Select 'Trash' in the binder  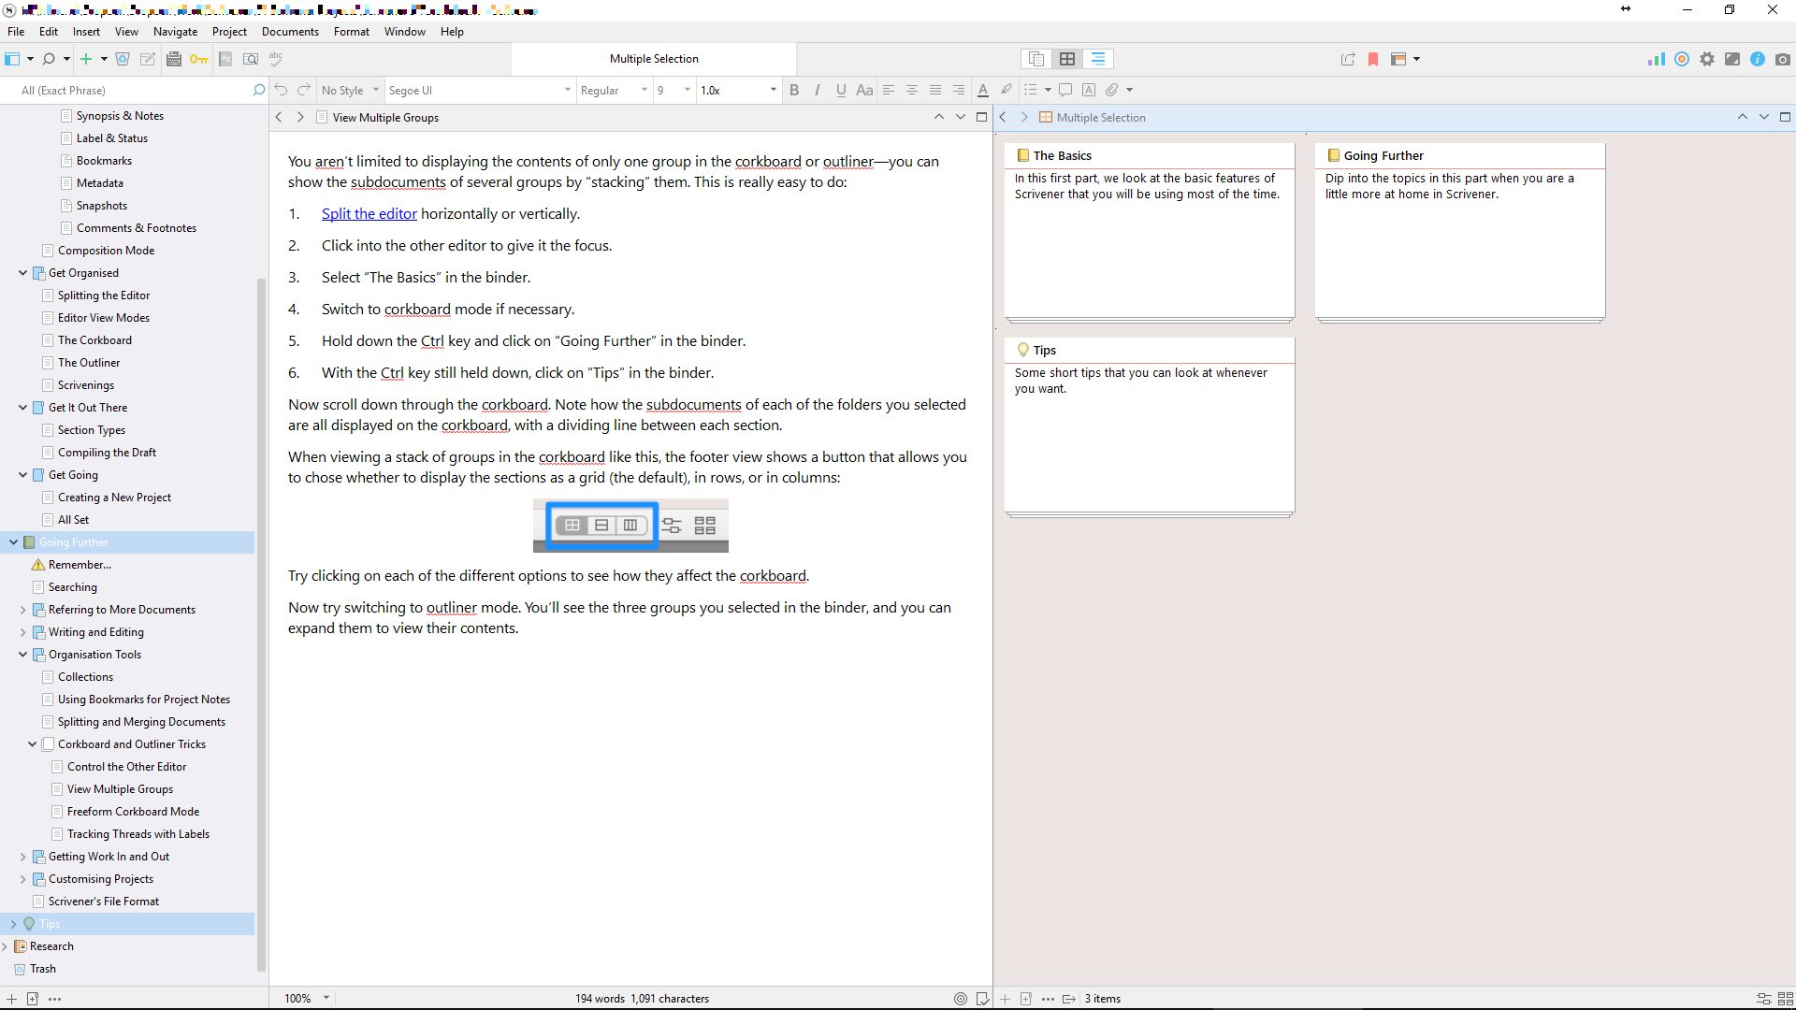(x=42, y=969)
